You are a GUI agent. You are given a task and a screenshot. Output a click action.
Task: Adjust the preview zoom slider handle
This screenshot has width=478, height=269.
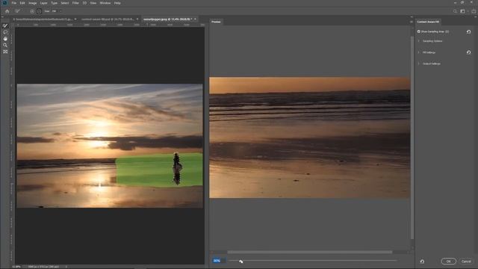(240, 261)
